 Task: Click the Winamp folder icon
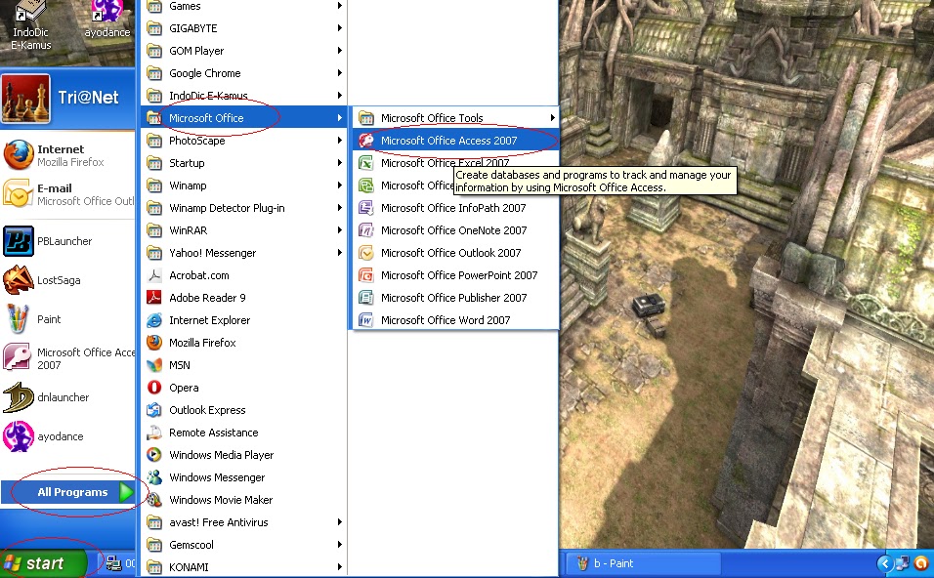tap(154, 186)
